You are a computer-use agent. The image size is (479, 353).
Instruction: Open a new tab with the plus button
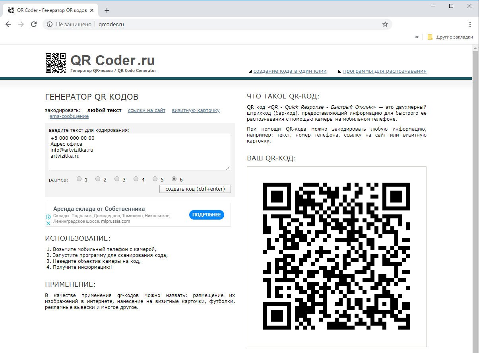pyautogui.click(x=107, y=10)
